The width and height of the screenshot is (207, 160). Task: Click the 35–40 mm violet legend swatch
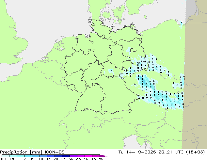(x=81, y=156)
